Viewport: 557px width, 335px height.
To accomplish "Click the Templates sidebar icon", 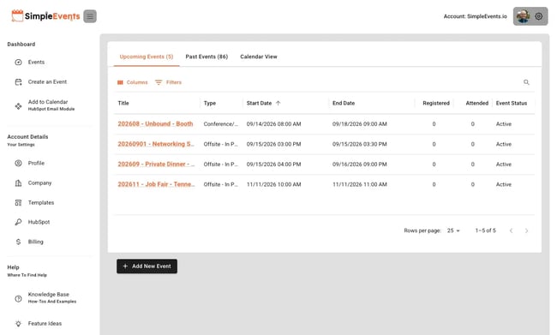I will click(18, 202).
